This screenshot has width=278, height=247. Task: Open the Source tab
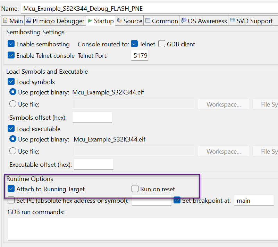tap(129, 21)
